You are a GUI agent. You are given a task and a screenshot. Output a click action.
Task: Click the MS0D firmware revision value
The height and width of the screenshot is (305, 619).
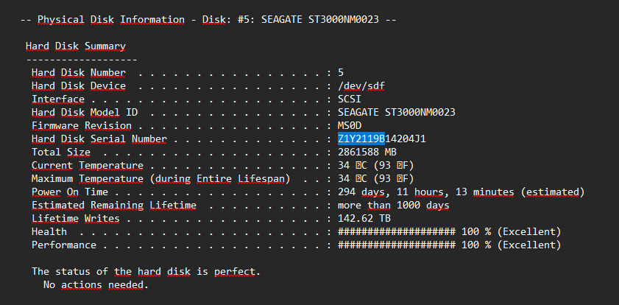[x=350, y=126]
